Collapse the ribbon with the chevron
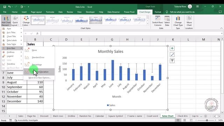 click(x=221, y=28)
